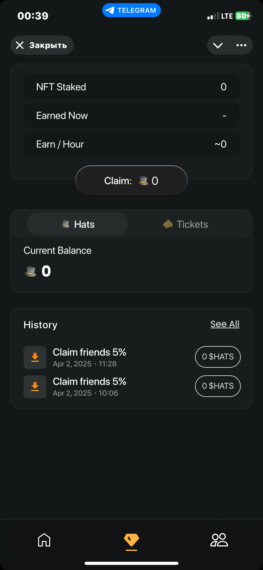Select the diamond wallet icon in bottom bar

coord(131,540)
